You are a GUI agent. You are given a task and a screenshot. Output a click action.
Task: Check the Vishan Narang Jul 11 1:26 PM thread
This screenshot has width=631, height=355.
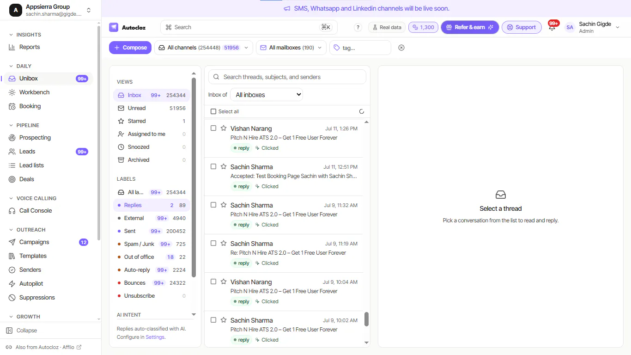(x=213, y=128)
